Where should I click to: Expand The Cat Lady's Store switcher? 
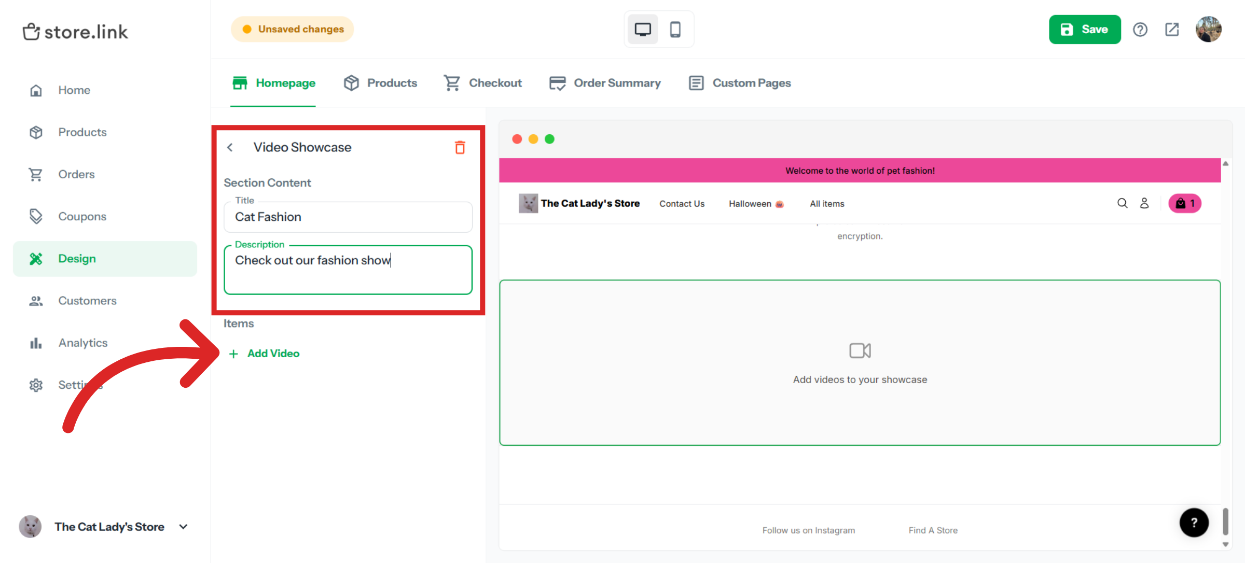click(x=104, y=527)
